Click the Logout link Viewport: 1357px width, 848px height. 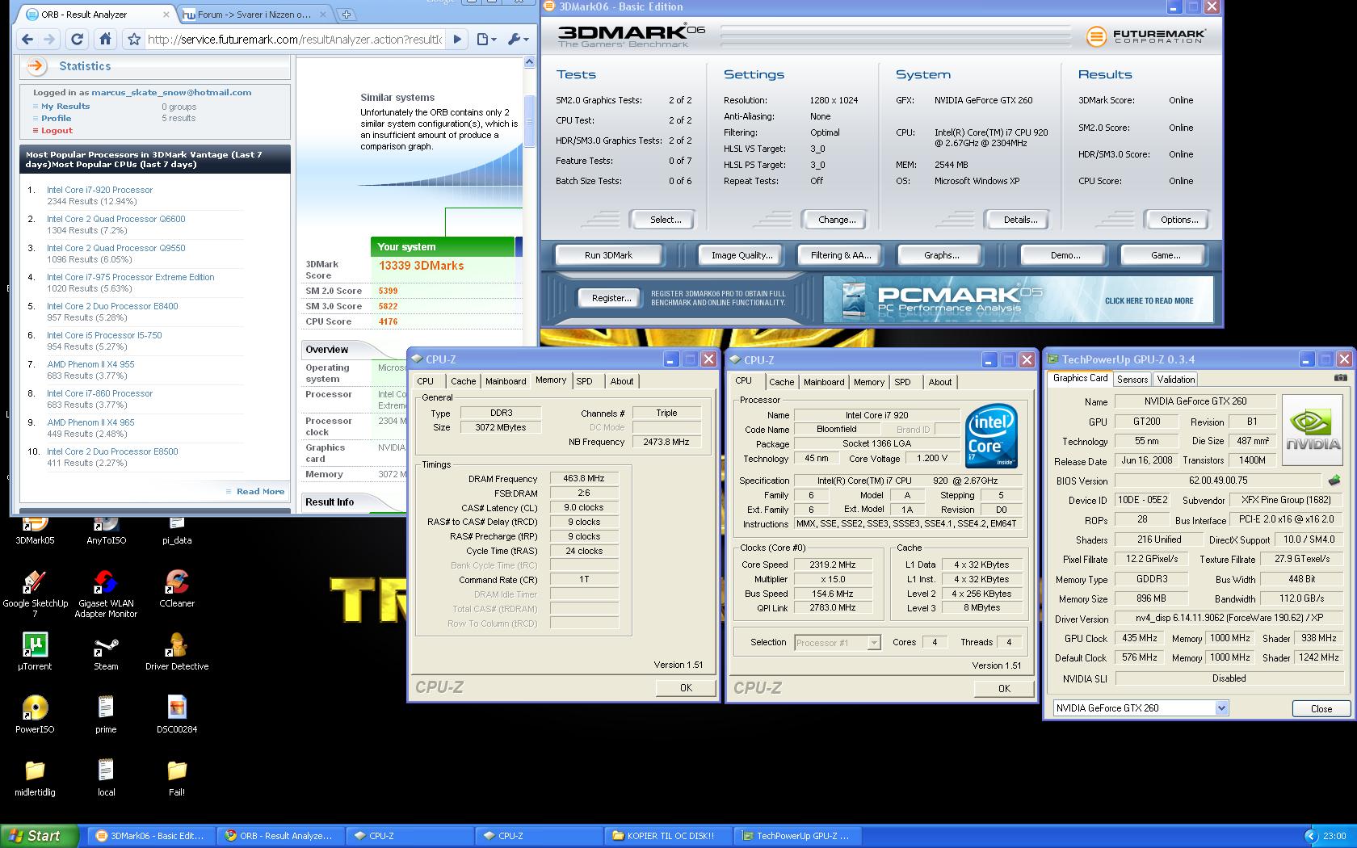click(57, 130)
